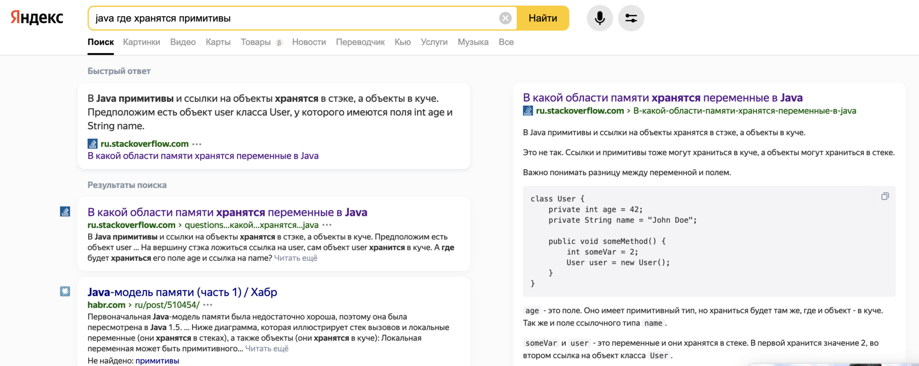Image resolution: width=919 pixels, height=366 pixels.
Task: Select the Поиск tab
Action: (101, 42)
